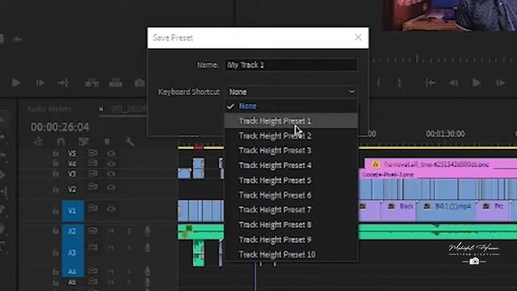Mute audio track A2
The height and width of the screenshot is (291, 517).
coord(111,231)
